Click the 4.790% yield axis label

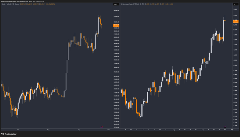pos(235,60)
